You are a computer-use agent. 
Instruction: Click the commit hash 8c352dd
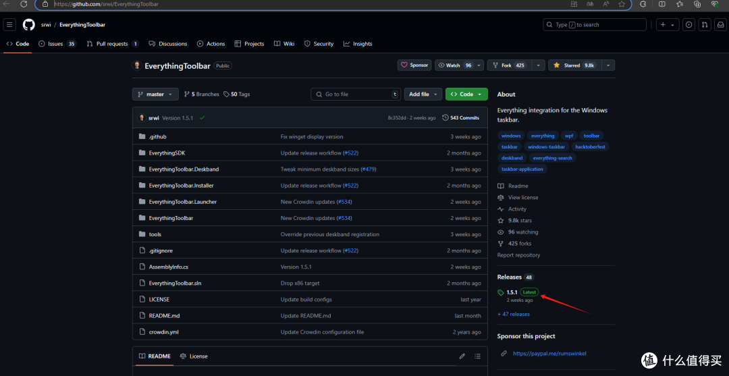398,118
